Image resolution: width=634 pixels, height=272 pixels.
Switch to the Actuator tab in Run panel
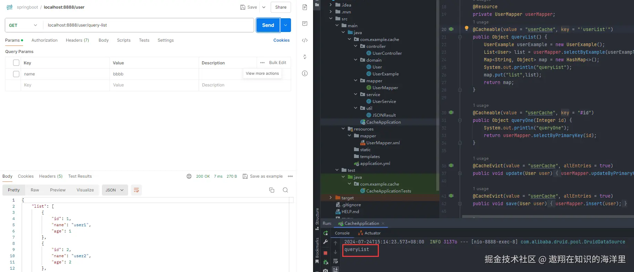[x=370, y=233]
